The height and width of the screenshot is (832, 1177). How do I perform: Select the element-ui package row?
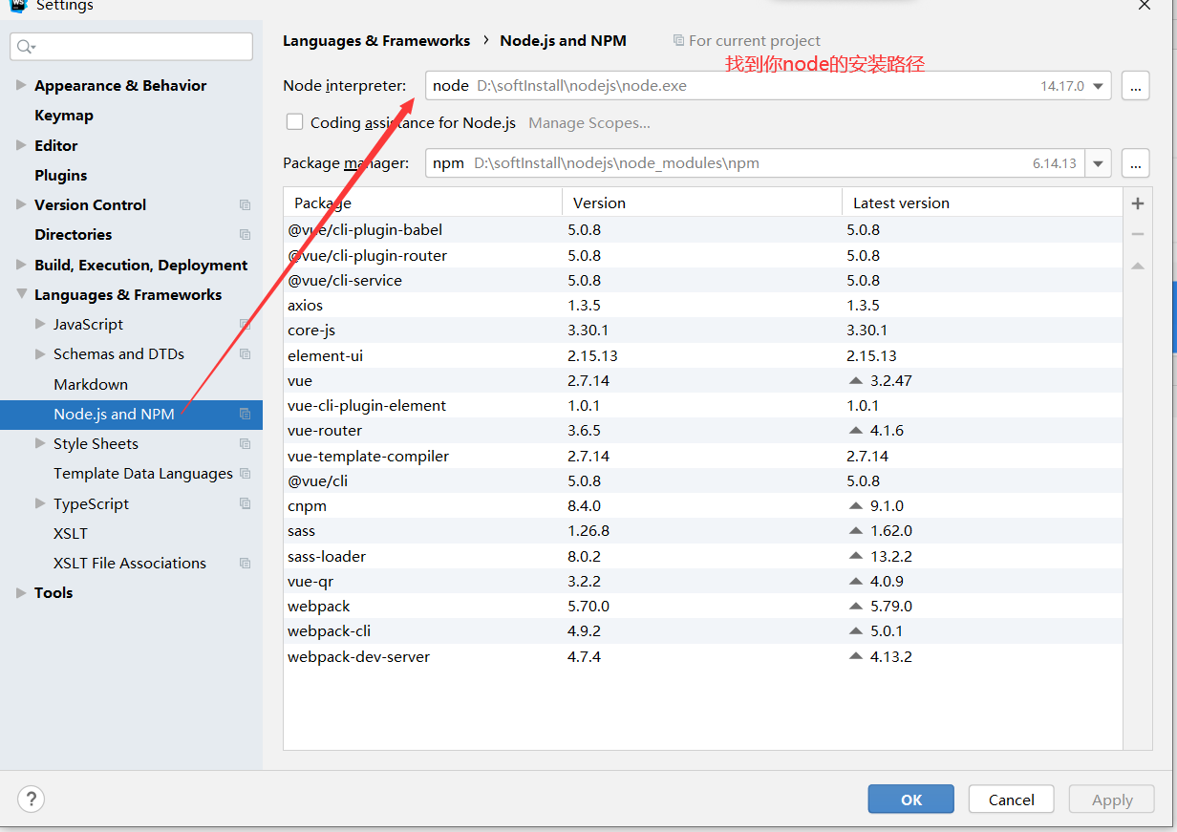pos(703,355)
